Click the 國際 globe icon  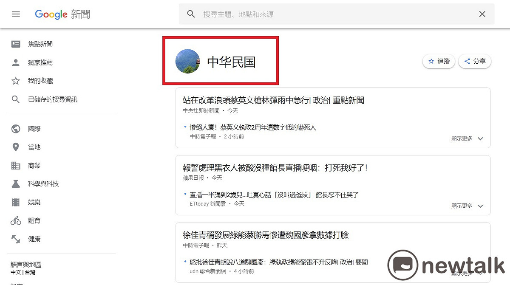click(16, 129)
